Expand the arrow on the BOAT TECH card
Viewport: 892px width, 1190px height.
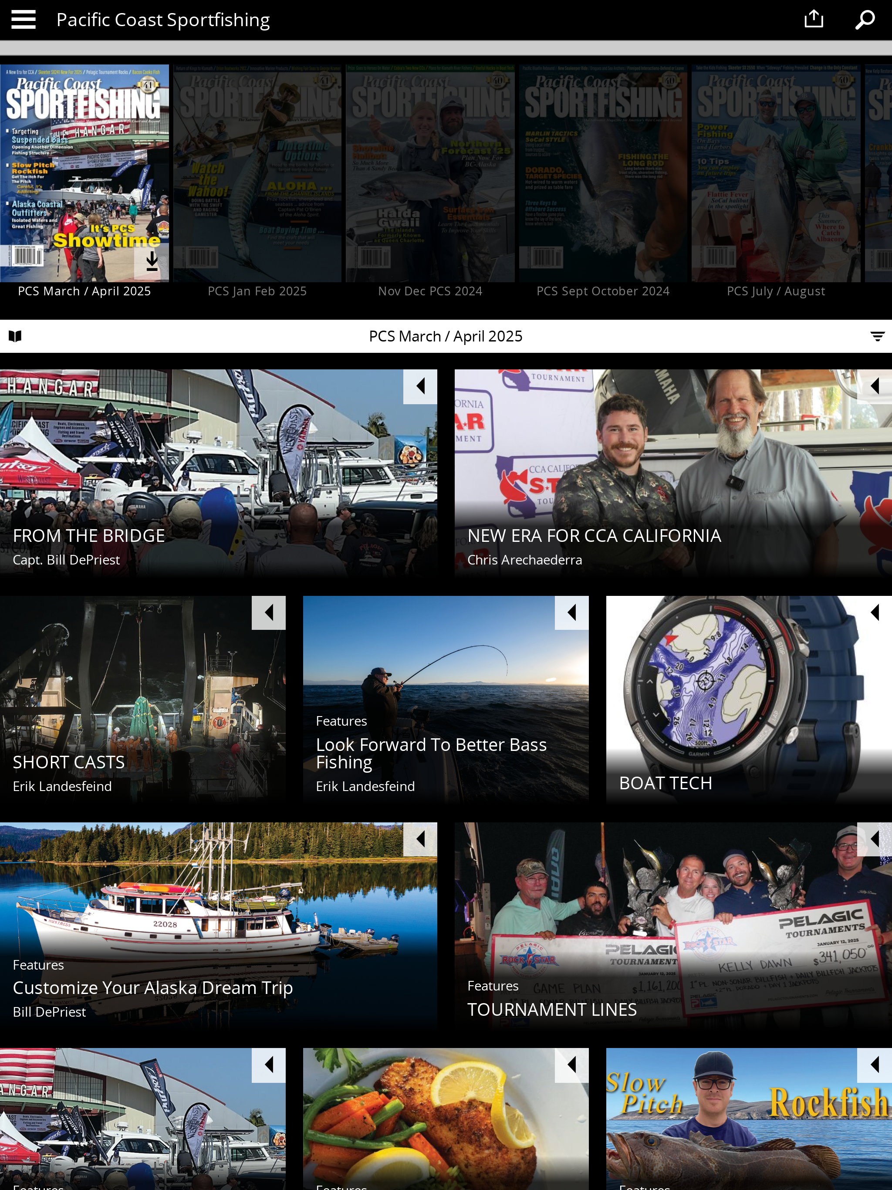coord(875,613)
